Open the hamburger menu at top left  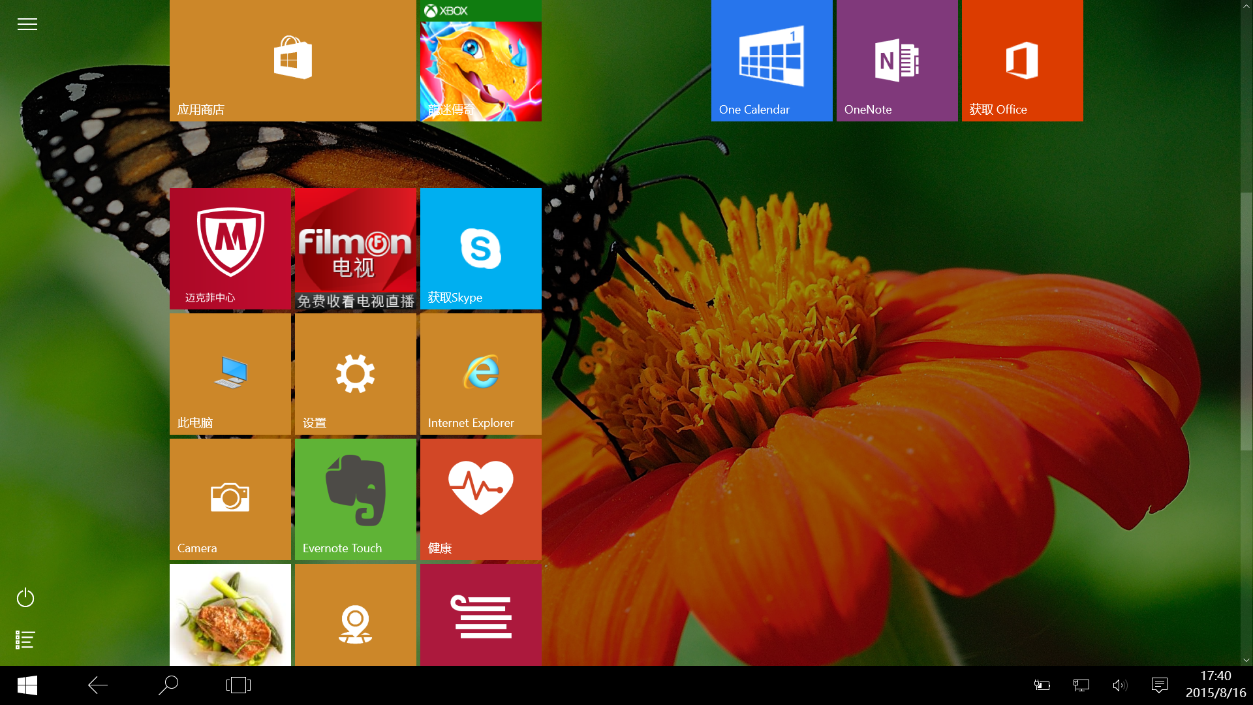point(27,24)
